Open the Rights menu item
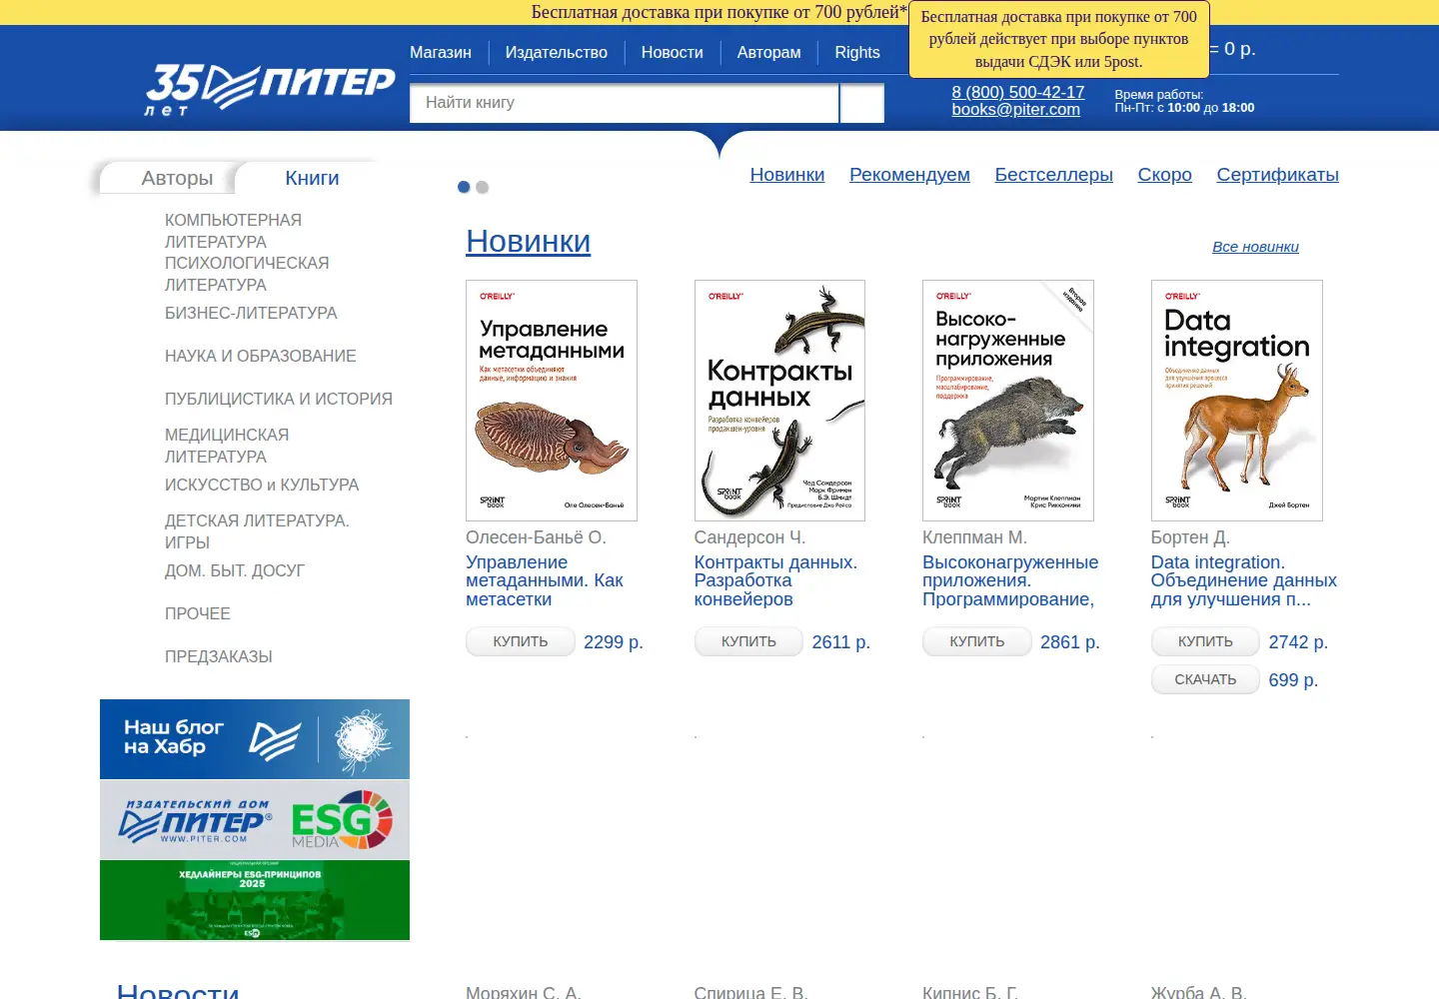1439x999 pixels. [857, 53]
